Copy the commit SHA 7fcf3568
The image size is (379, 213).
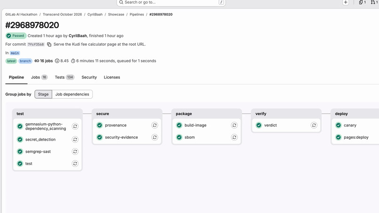(x=49, y=45)
